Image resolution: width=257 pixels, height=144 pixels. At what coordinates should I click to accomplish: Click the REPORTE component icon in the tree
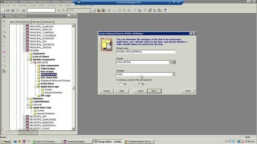click(x=35, y=62)
